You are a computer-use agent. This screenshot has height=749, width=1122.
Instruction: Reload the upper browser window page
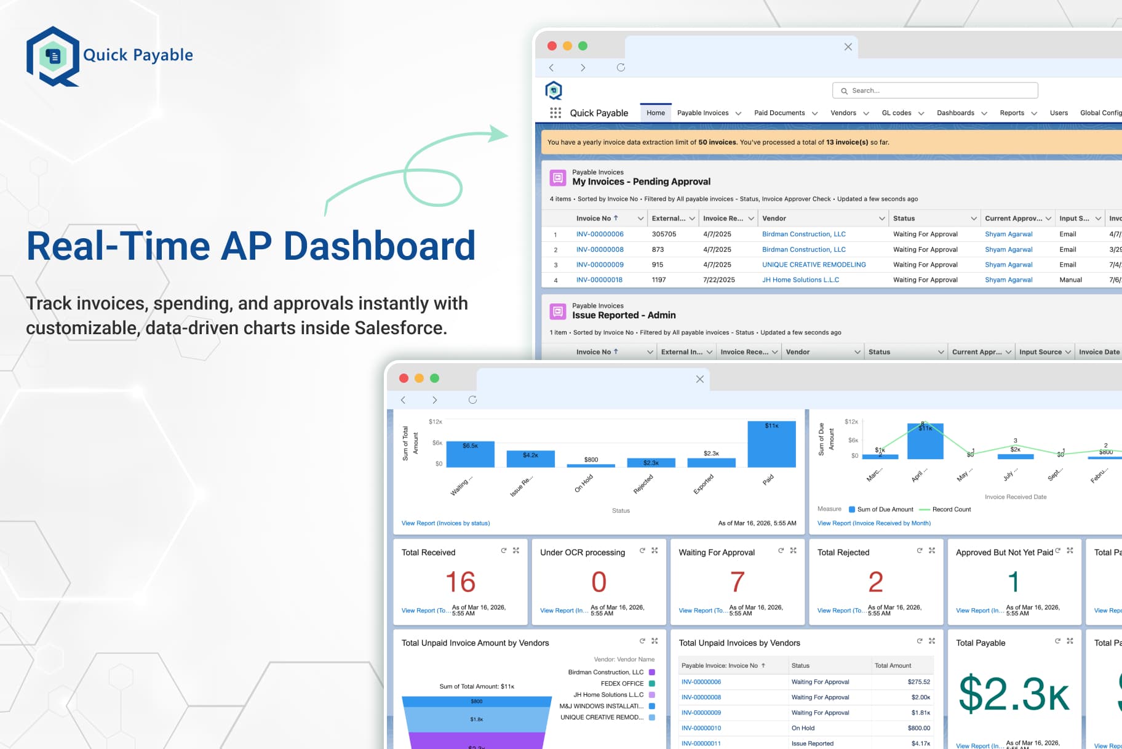621,68
